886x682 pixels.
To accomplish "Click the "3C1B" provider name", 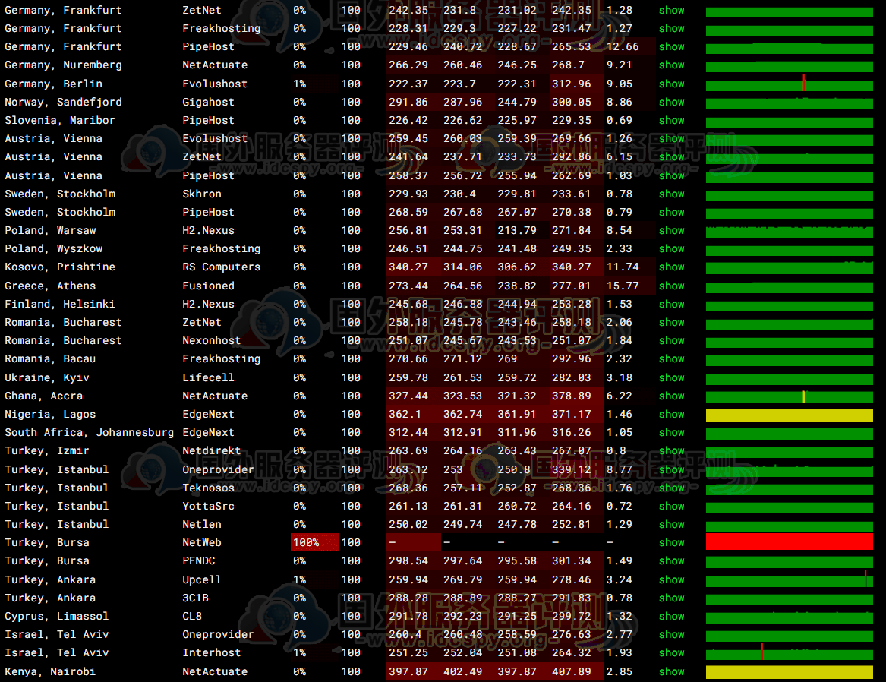I will 196,598.
